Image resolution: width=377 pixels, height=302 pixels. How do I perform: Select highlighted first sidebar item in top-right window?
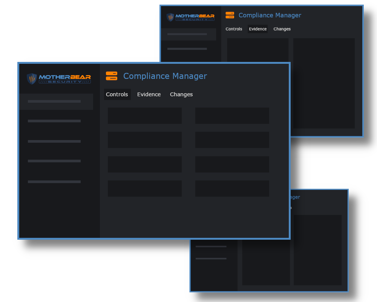(188, 34)
